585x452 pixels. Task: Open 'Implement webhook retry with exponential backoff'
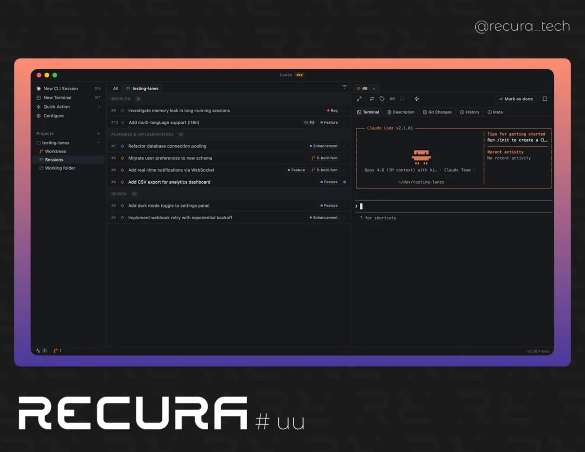[180, 218]
